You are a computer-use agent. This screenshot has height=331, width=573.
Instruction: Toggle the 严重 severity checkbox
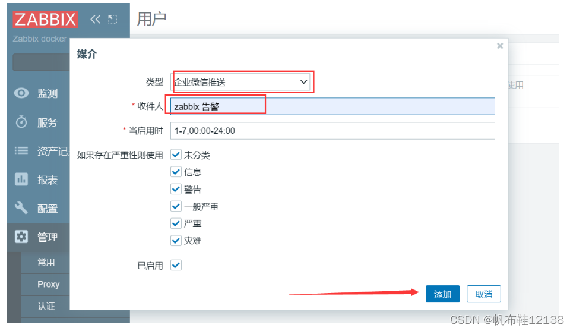176,223
